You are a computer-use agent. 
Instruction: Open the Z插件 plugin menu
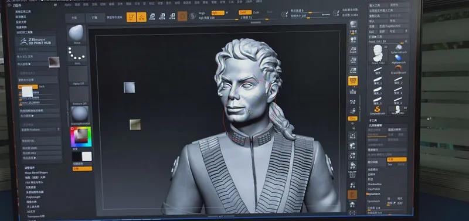(16, 5)
